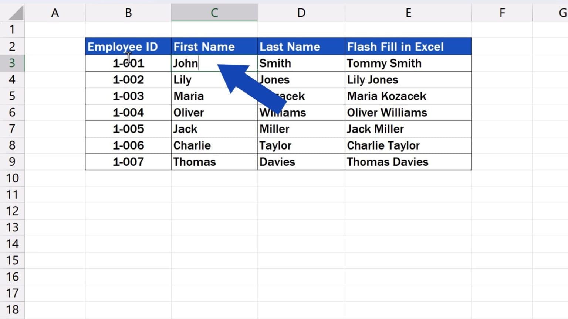Select the Davies cell
The image size is (568, 319).
pos(301,162)
